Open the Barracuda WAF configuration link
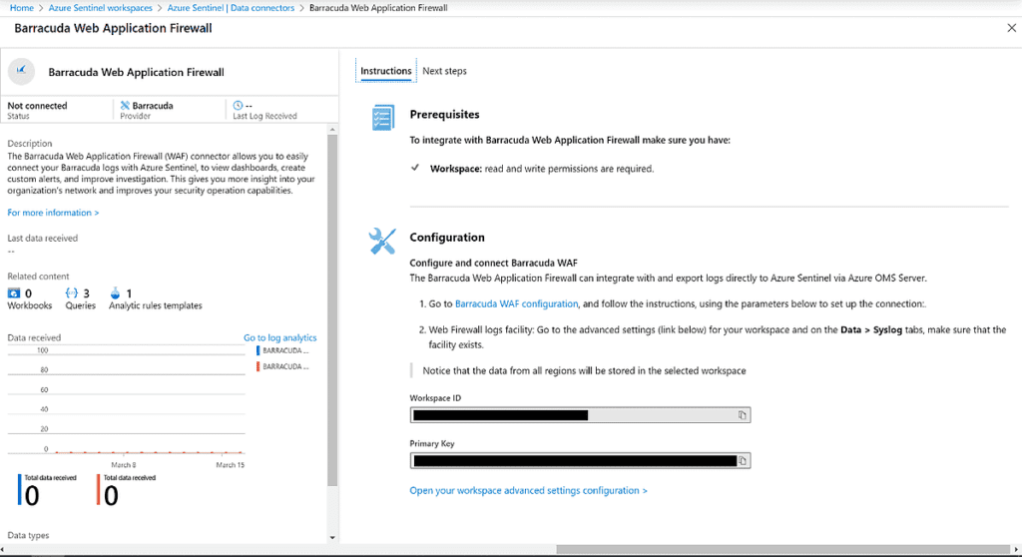Viewport: 1022px width, 557px height. (516, 303)
